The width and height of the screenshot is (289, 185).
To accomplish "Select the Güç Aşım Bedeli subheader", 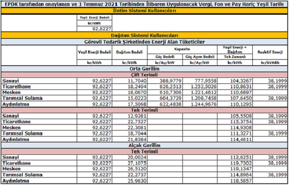I will 200,56.
